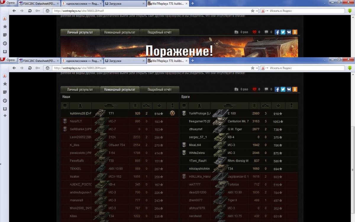Sort Враги table by tank column icon
355x222 pixels.
(x=229, y=106)
